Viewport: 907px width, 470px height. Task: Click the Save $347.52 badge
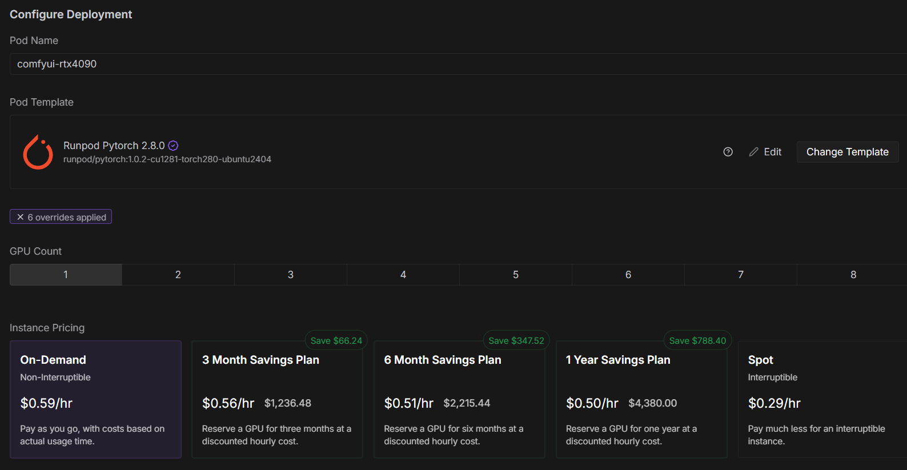pos(516,340)
